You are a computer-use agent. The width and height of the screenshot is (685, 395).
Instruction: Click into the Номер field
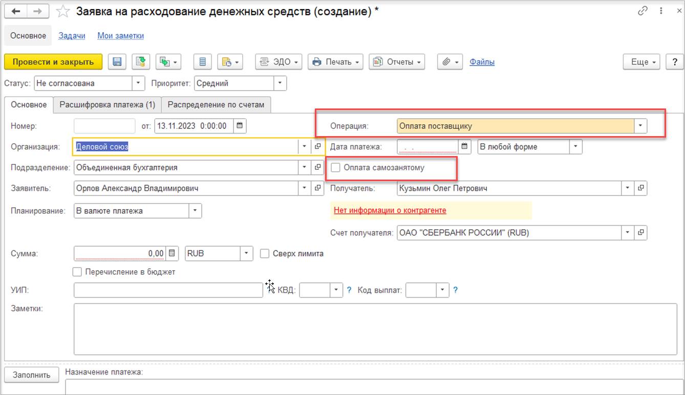point(104,126)
